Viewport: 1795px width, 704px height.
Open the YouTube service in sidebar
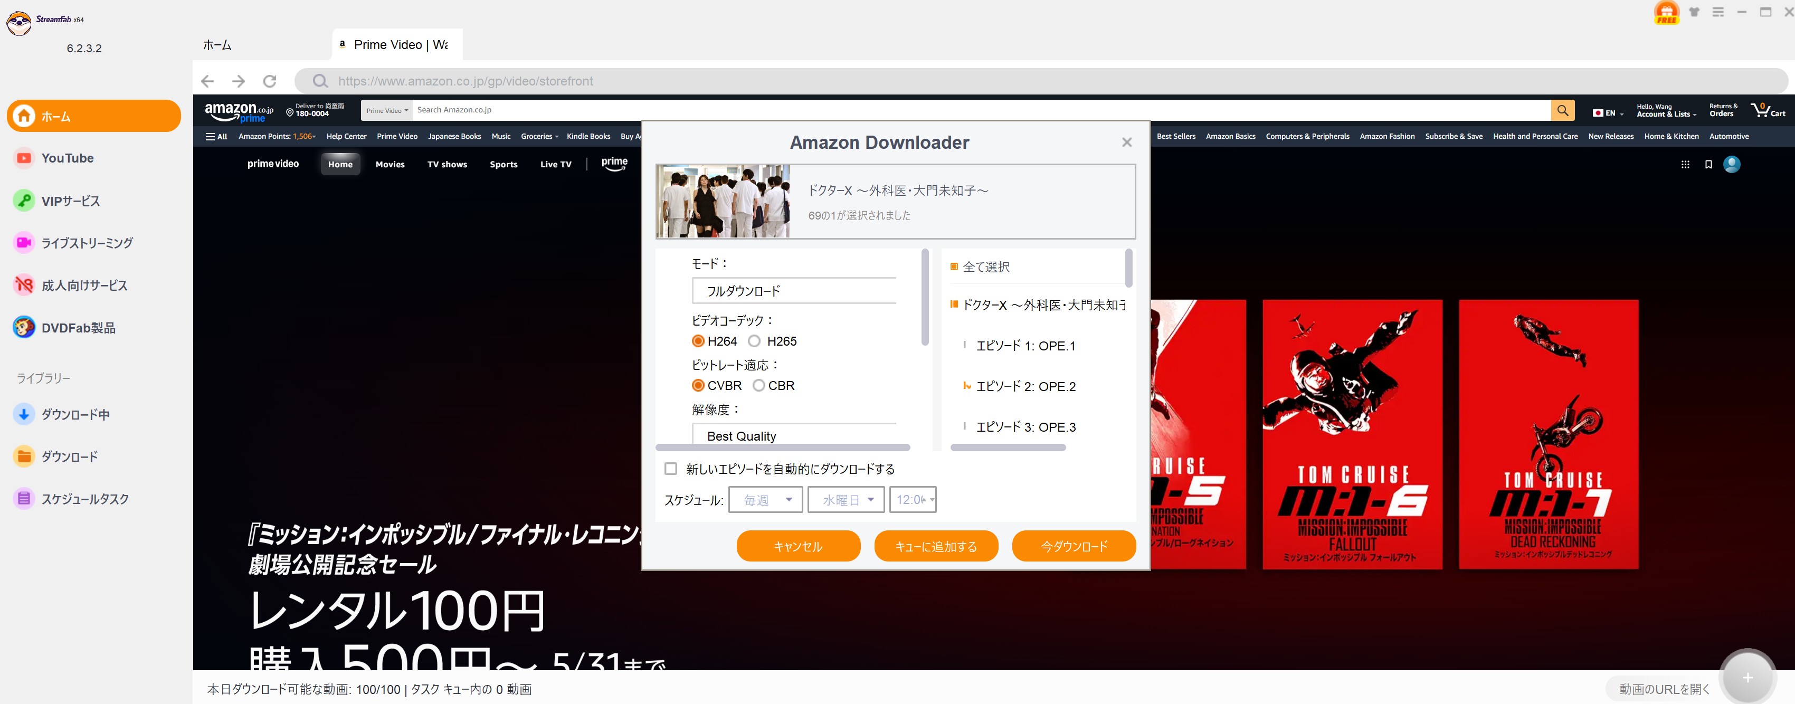tap(67, 158)
